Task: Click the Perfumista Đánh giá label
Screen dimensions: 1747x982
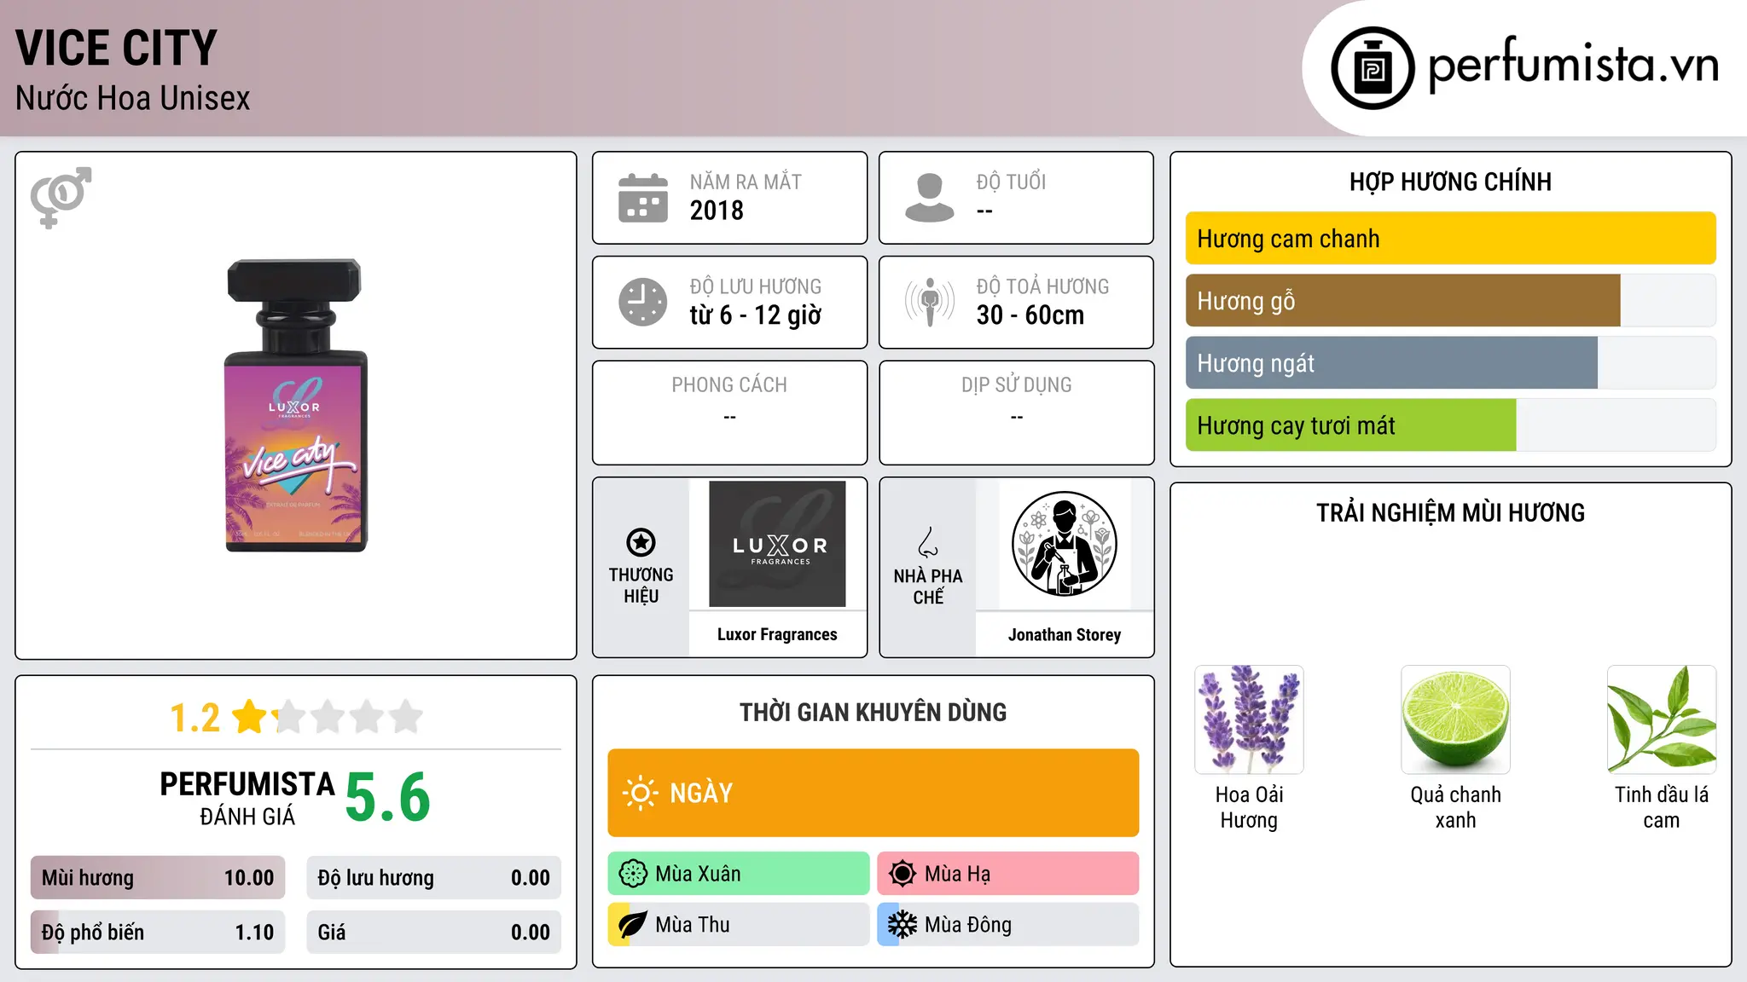Action: pos(247,798)
